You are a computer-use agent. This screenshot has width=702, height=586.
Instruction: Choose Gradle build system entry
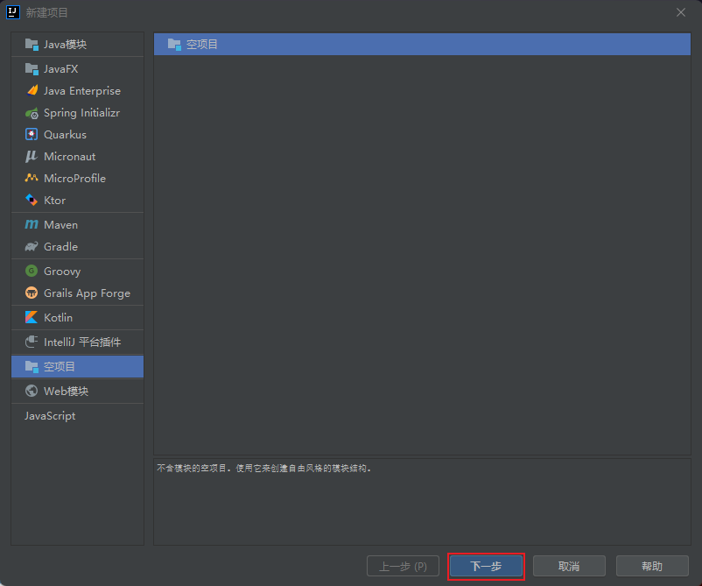click(77, 246)
